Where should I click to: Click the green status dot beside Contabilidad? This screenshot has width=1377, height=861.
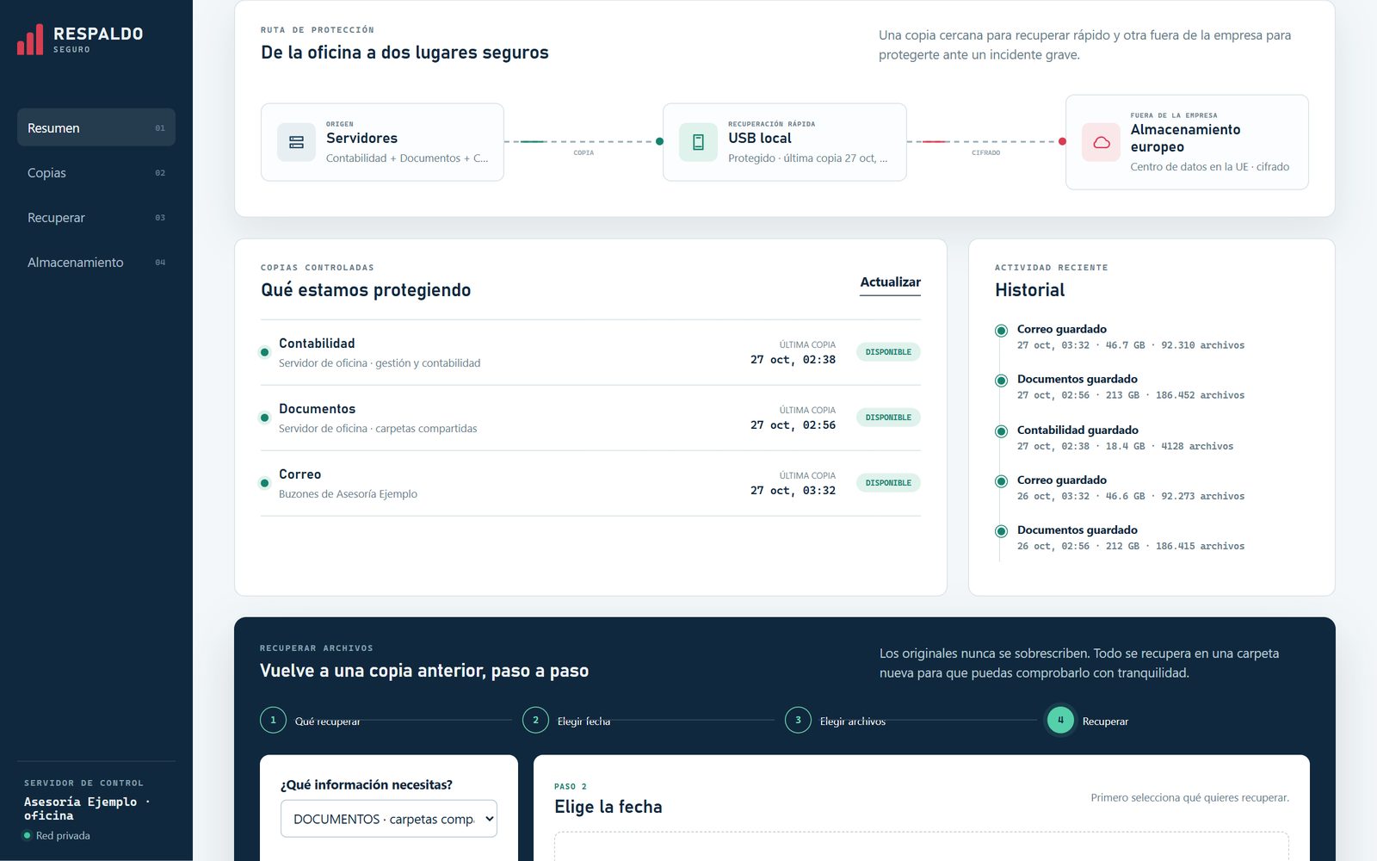pyautogui.click(x=264, y=352)
